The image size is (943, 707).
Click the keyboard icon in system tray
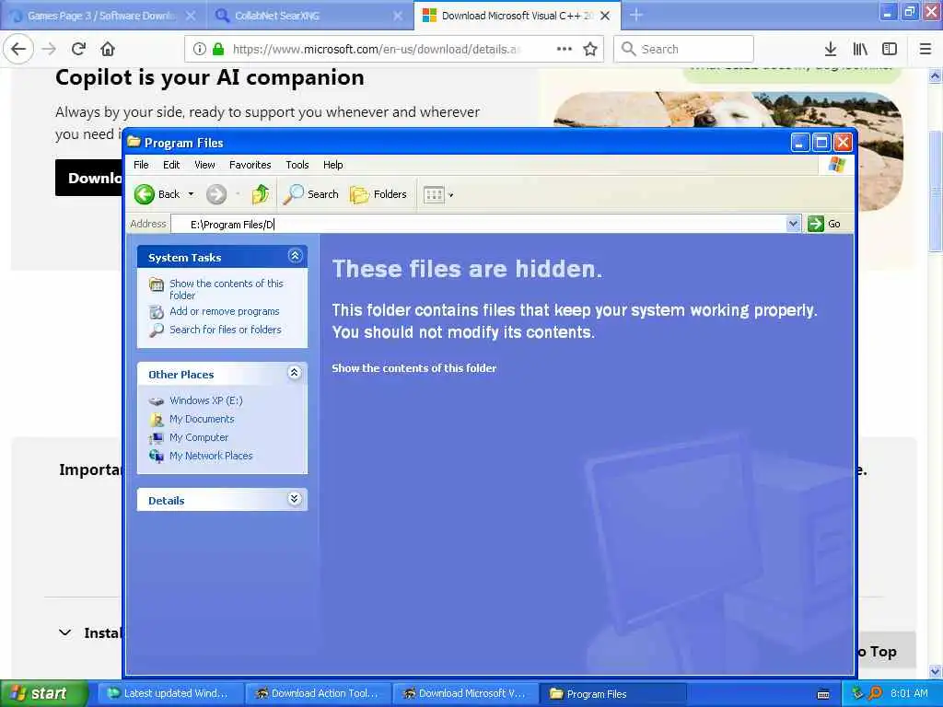tap(824, 694)
